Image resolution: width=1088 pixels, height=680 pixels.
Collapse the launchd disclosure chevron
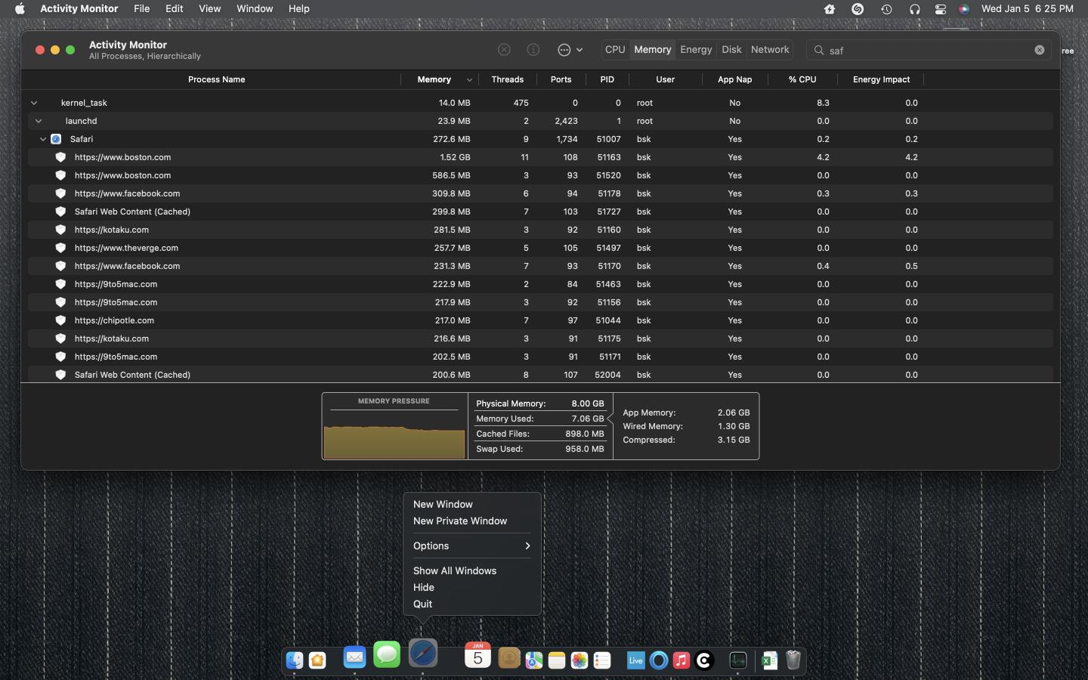pos(39,121)
